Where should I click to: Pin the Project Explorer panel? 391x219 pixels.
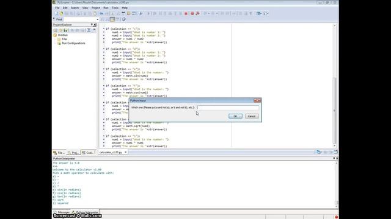[x=92, y=24]
